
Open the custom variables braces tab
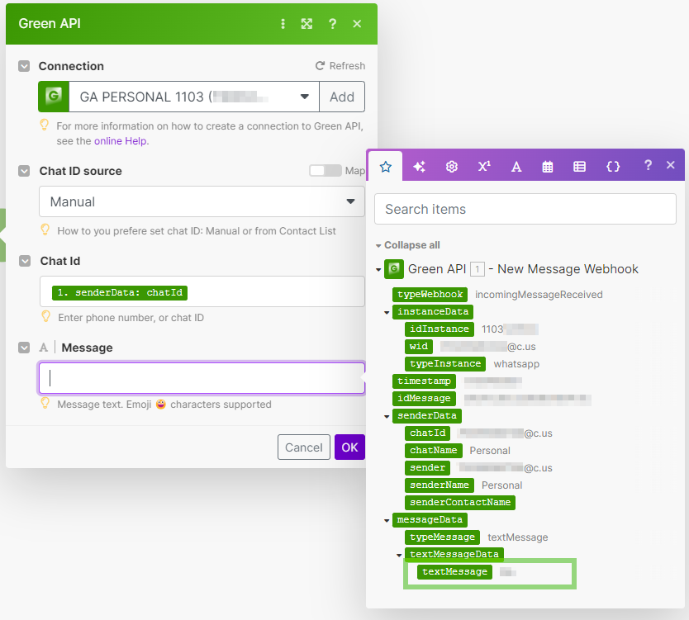point(613,166)
